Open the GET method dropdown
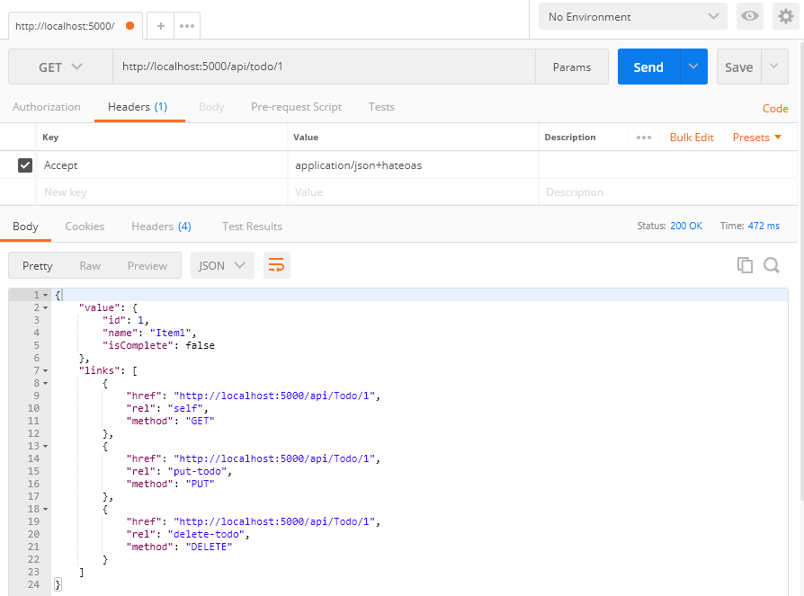This screenshot has width=804, height=596. coord(59,66)
